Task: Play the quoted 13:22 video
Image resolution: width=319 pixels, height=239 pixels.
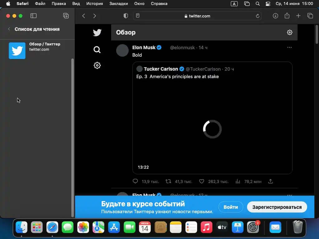Action: coord(212,129)
